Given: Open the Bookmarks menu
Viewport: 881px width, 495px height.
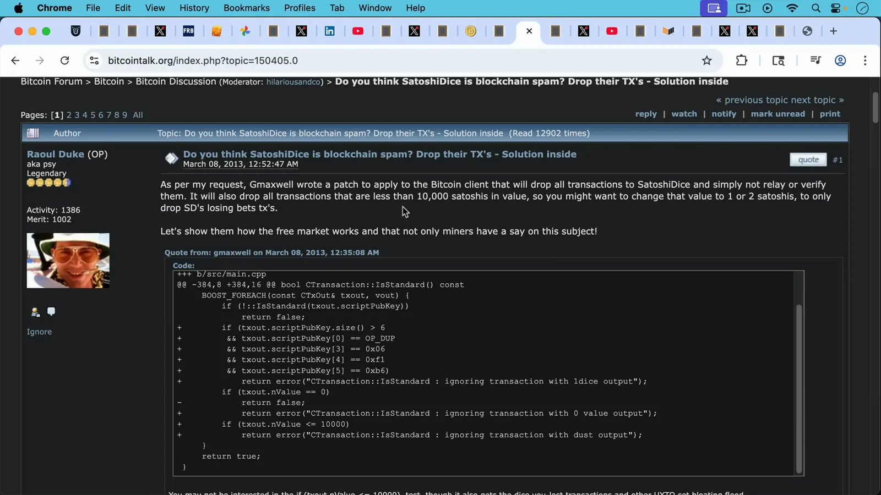Looking at the screenshot, I should (x=247, y=8).
